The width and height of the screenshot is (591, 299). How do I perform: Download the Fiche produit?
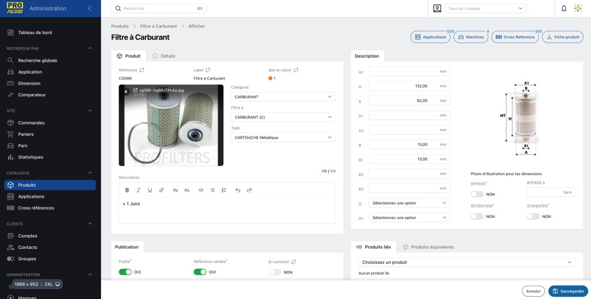tap(562, 37)
